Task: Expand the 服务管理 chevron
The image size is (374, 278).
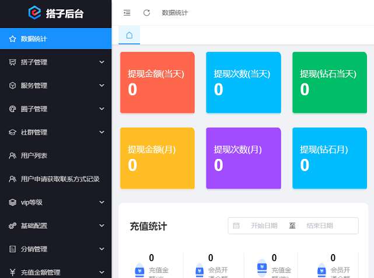Action: [x=102, y=85]
